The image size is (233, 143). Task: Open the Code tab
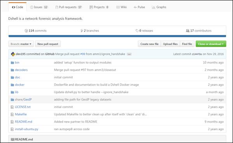[x=17, y=7]
